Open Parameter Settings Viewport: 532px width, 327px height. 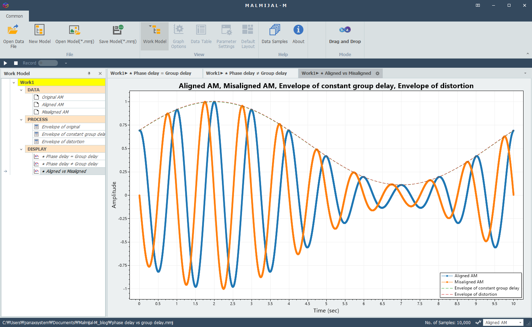[x=226, y=36]
